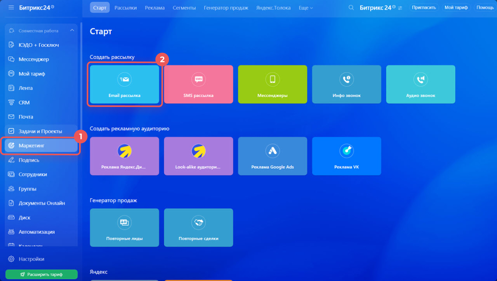Click the Мой тариф header button
This screenshot has width=497, height=281.
point(456,8)
